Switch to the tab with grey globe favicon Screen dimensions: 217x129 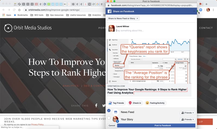pos(94,4)
